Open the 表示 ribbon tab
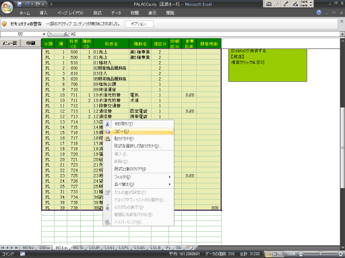 click(x=152, y=13)
